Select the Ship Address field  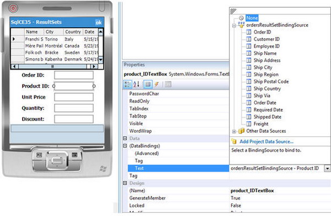(x=267, y=60)
